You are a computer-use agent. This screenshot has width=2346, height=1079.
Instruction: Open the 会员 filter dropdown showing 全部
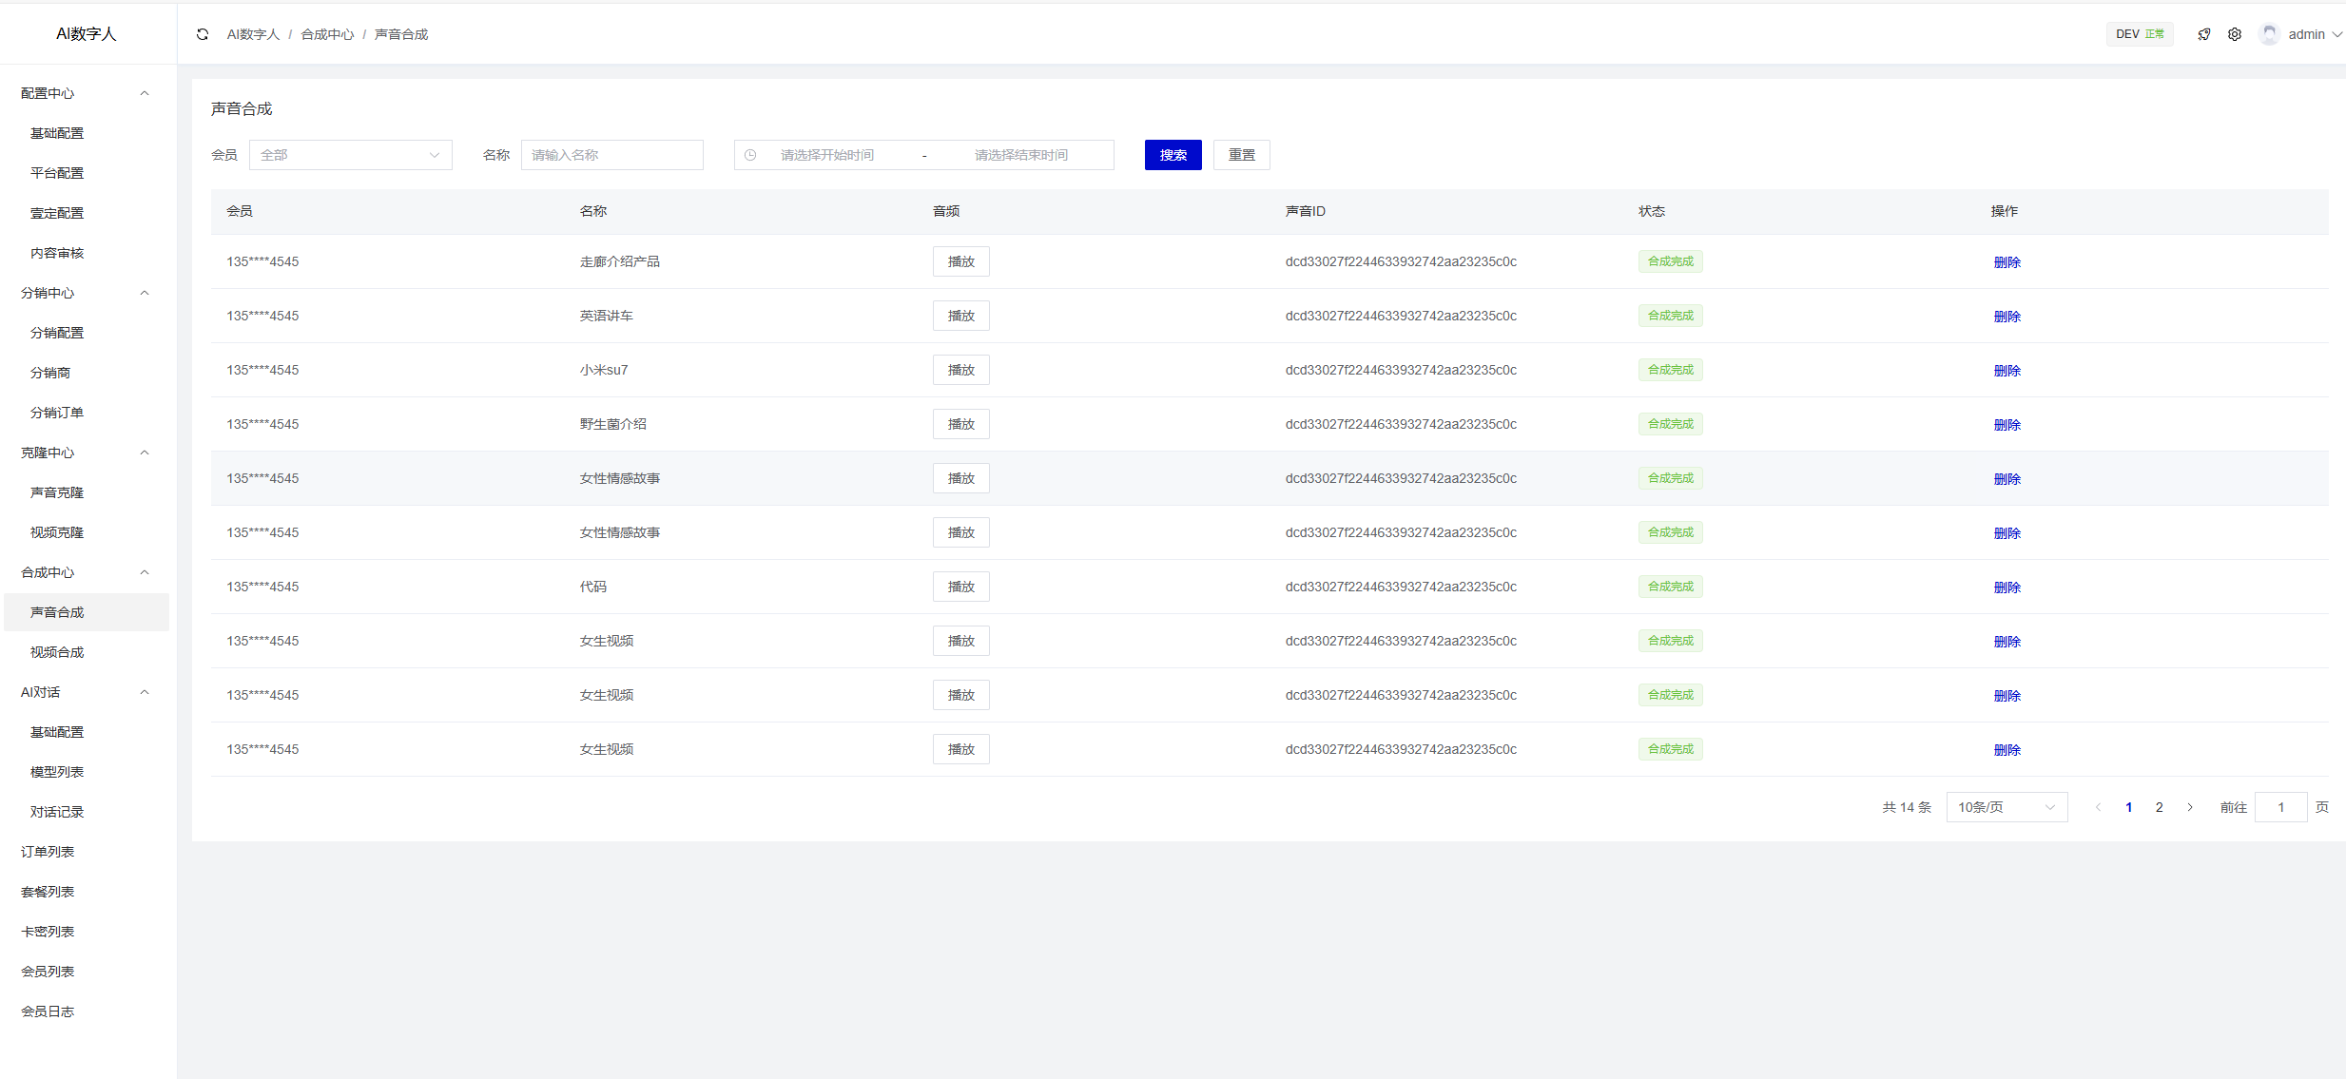point(350,155)
